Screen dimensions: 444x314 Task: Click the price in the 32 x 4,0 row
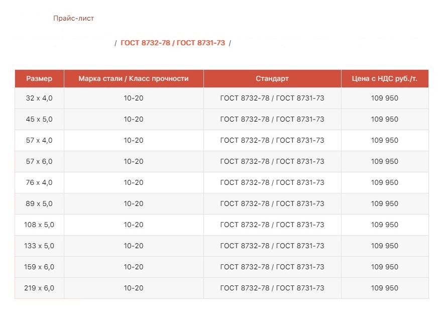click(x=385, y=98)
